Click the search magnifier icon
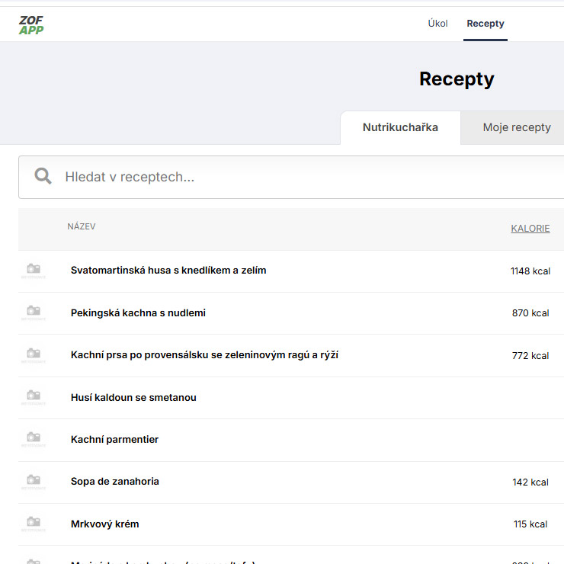 [x=43, y=177]
